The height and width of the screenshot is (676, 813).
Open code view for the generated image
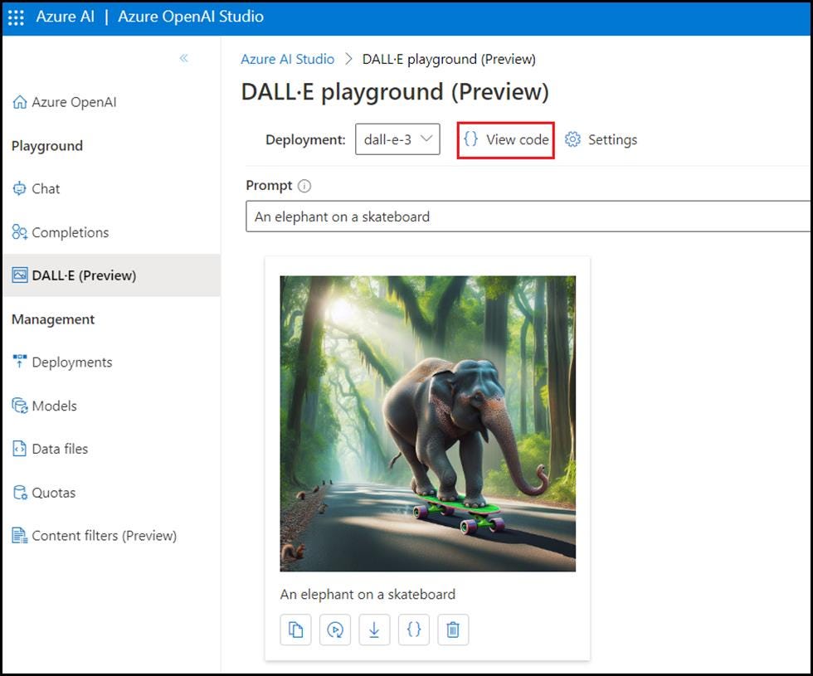414,630
